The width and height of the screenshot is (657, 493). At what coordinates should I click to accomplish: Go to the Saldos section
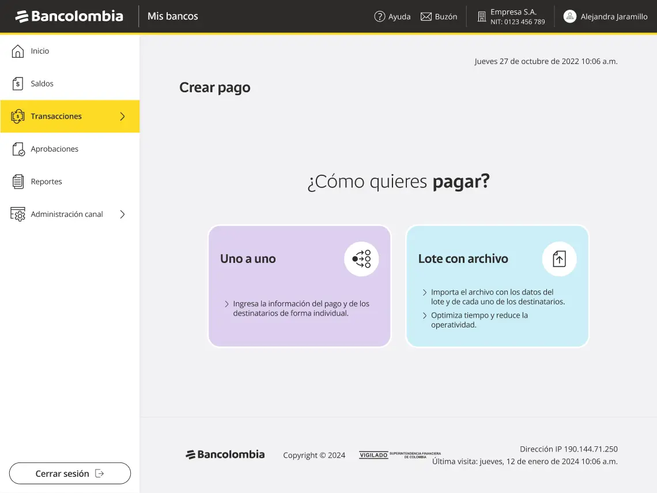coord(42,84)
